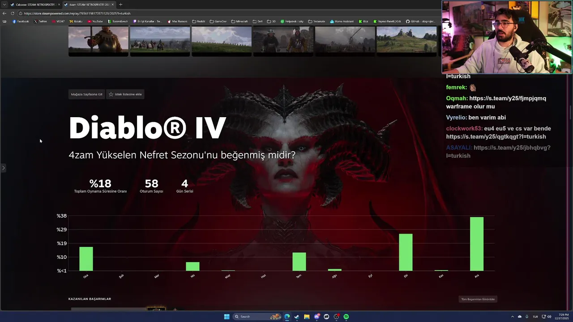The height and width of the screenshot is (322, 573).
Task: Open the GitHub obsproject bookmark
Action: tap(420, 21)
